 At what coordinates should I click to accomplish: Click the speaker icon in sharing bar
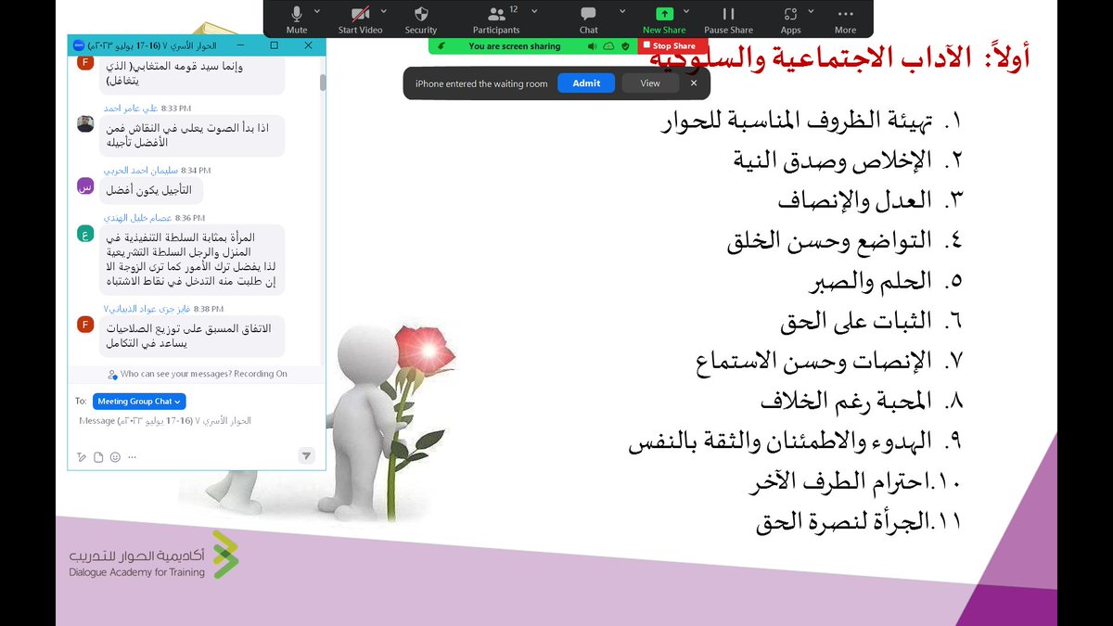click(591, 45)
